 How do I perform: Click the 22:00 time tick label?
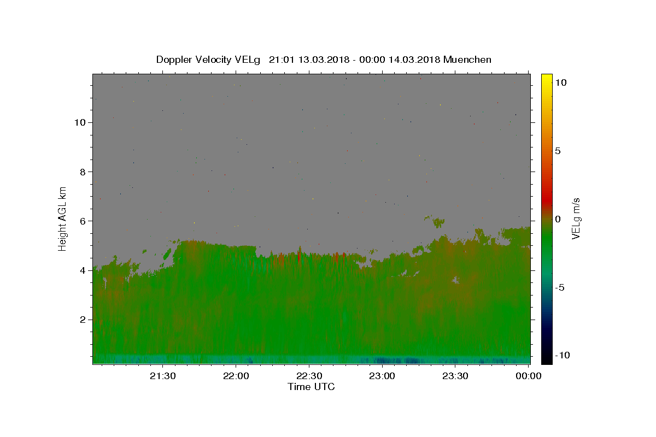click(x=236, y=376)
